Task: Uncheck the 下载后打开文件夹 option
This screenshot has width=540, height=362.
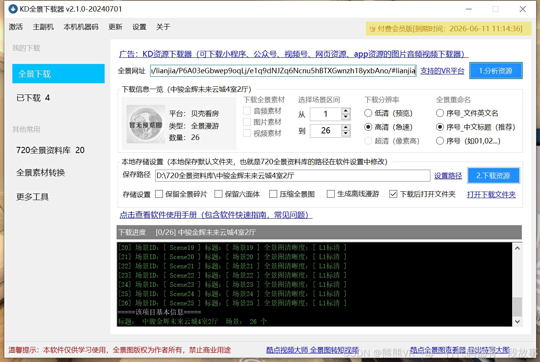Action: (393, 194)
